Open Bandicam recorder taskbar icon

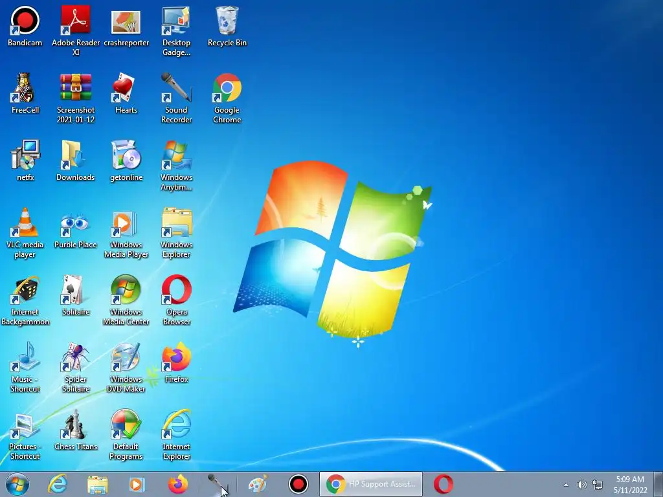(x=298, y=484)
